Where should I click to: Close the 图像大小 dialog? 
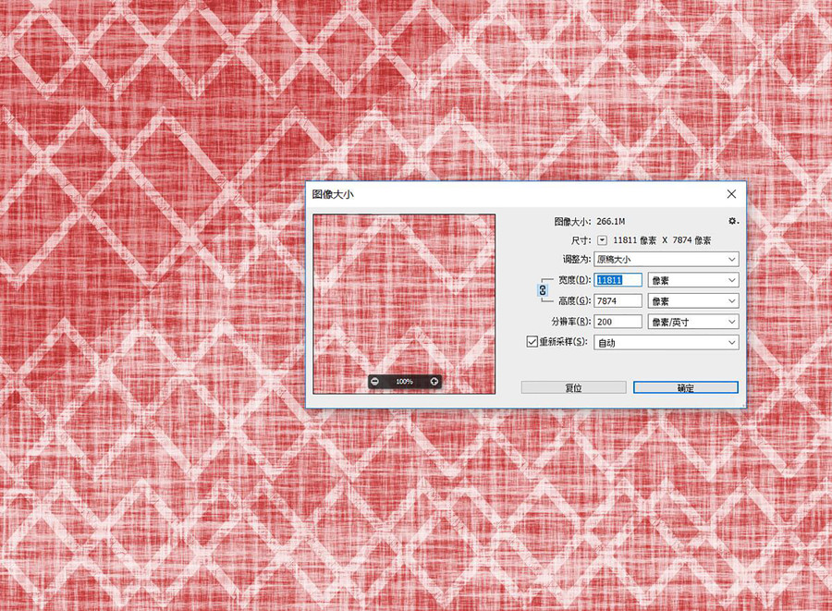tap(731, 194)
